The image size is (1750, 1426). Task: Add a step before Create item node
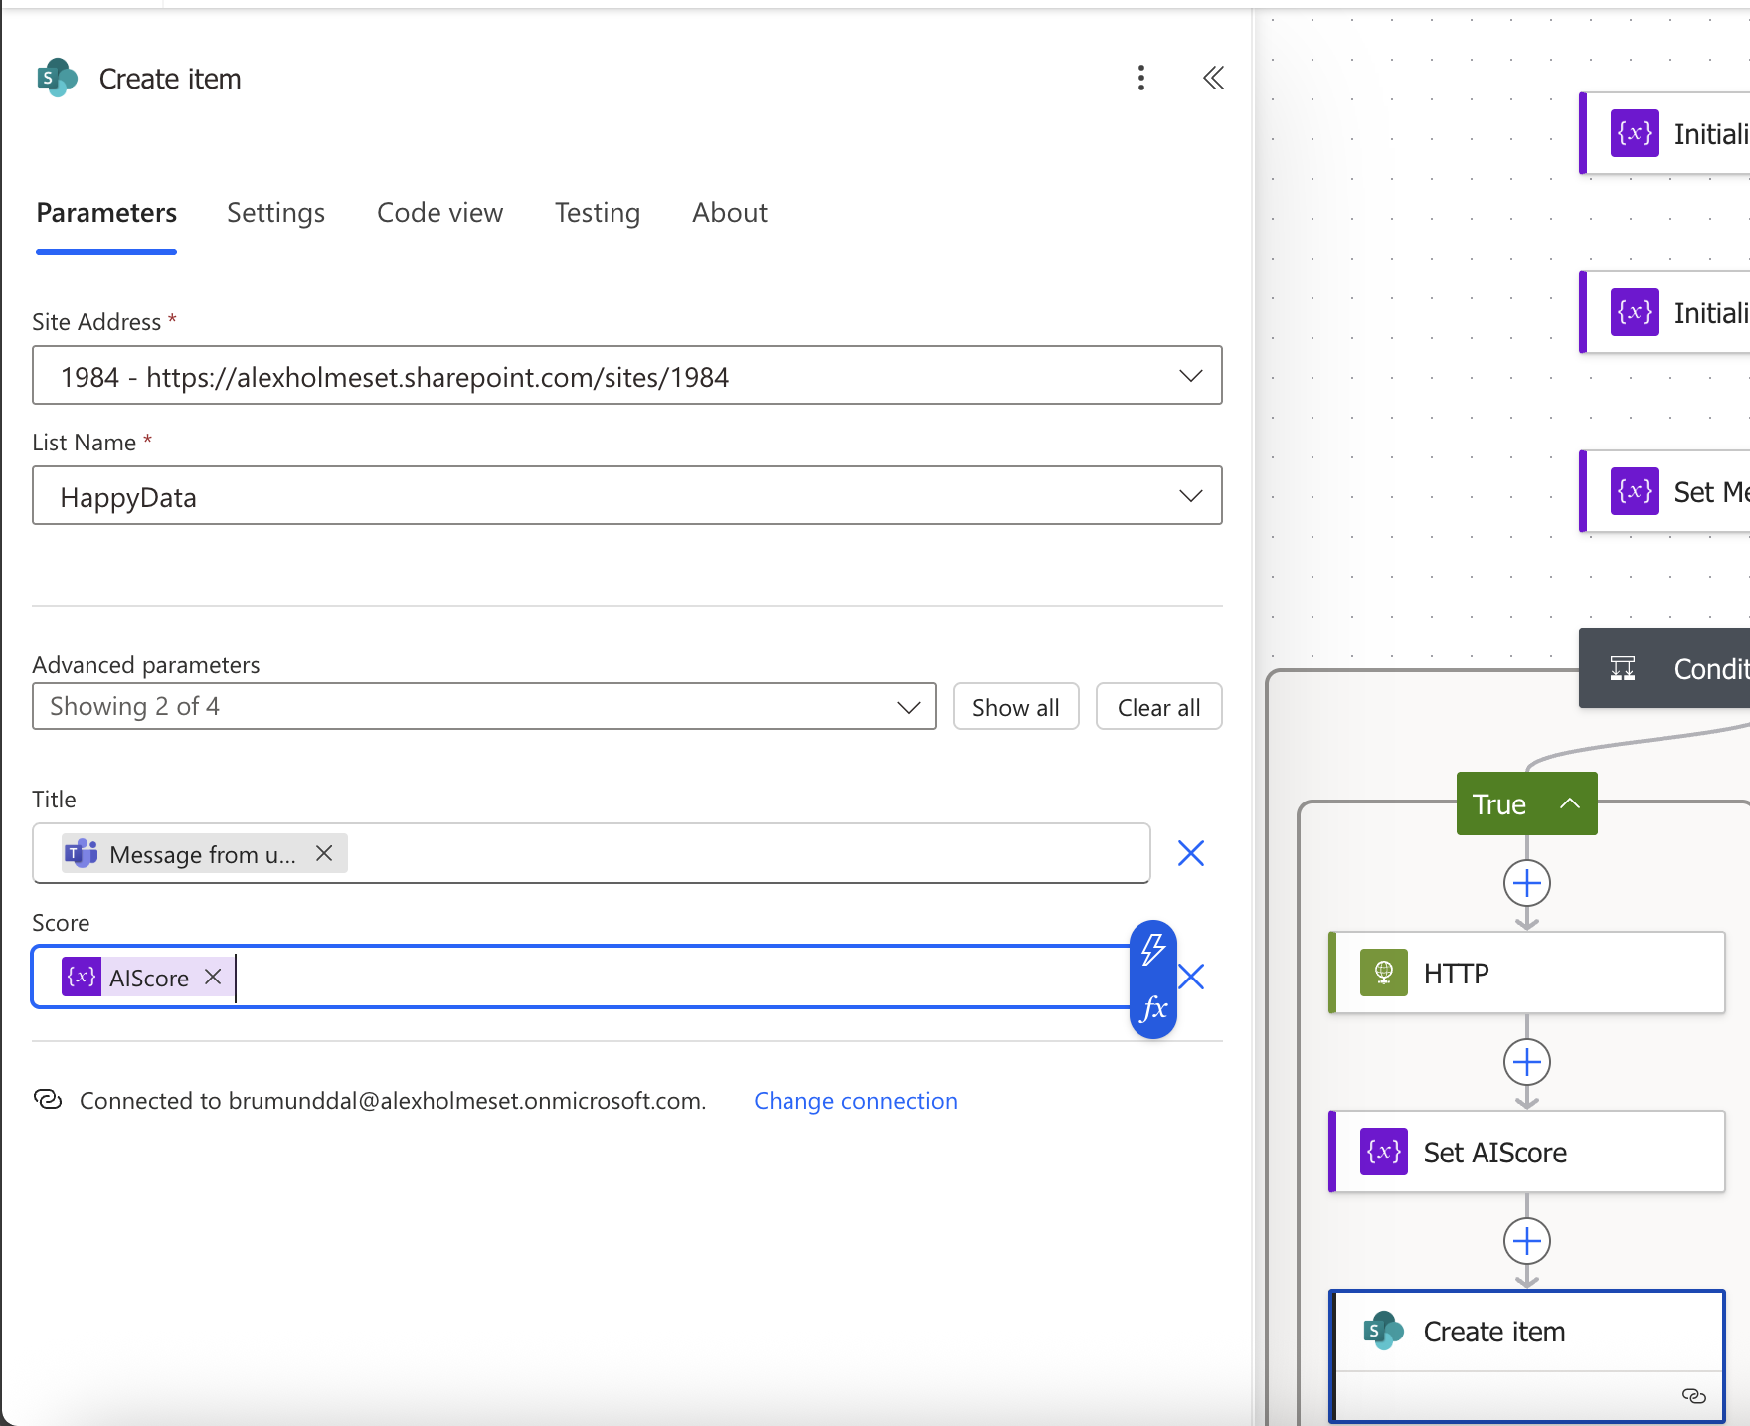[x=1527, y=1241]
